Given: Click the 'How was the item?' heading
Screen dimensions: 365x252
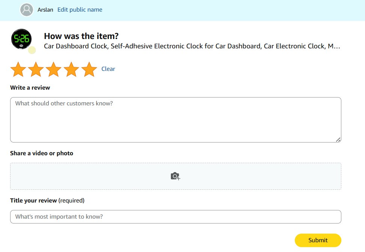Looking at the screenshot, I should coord(81,36).
